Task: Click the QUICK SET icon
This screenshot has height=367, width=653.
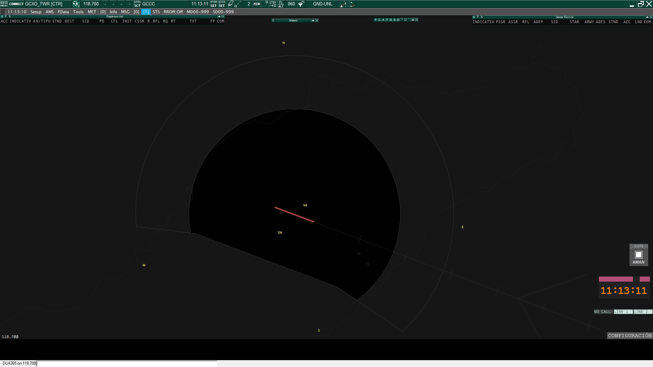Action: pyautogui.click(x=222, y=4)
